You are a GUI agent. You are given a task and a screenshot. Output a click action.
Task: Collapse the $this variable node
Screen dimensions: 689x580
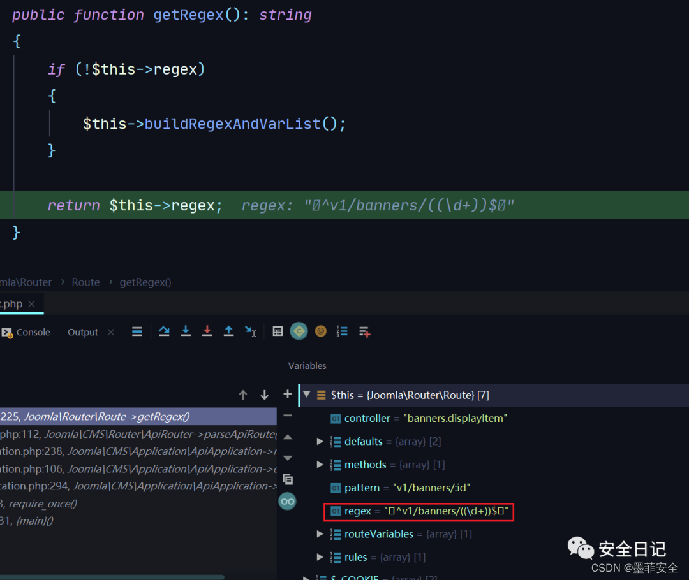[307, 395]
